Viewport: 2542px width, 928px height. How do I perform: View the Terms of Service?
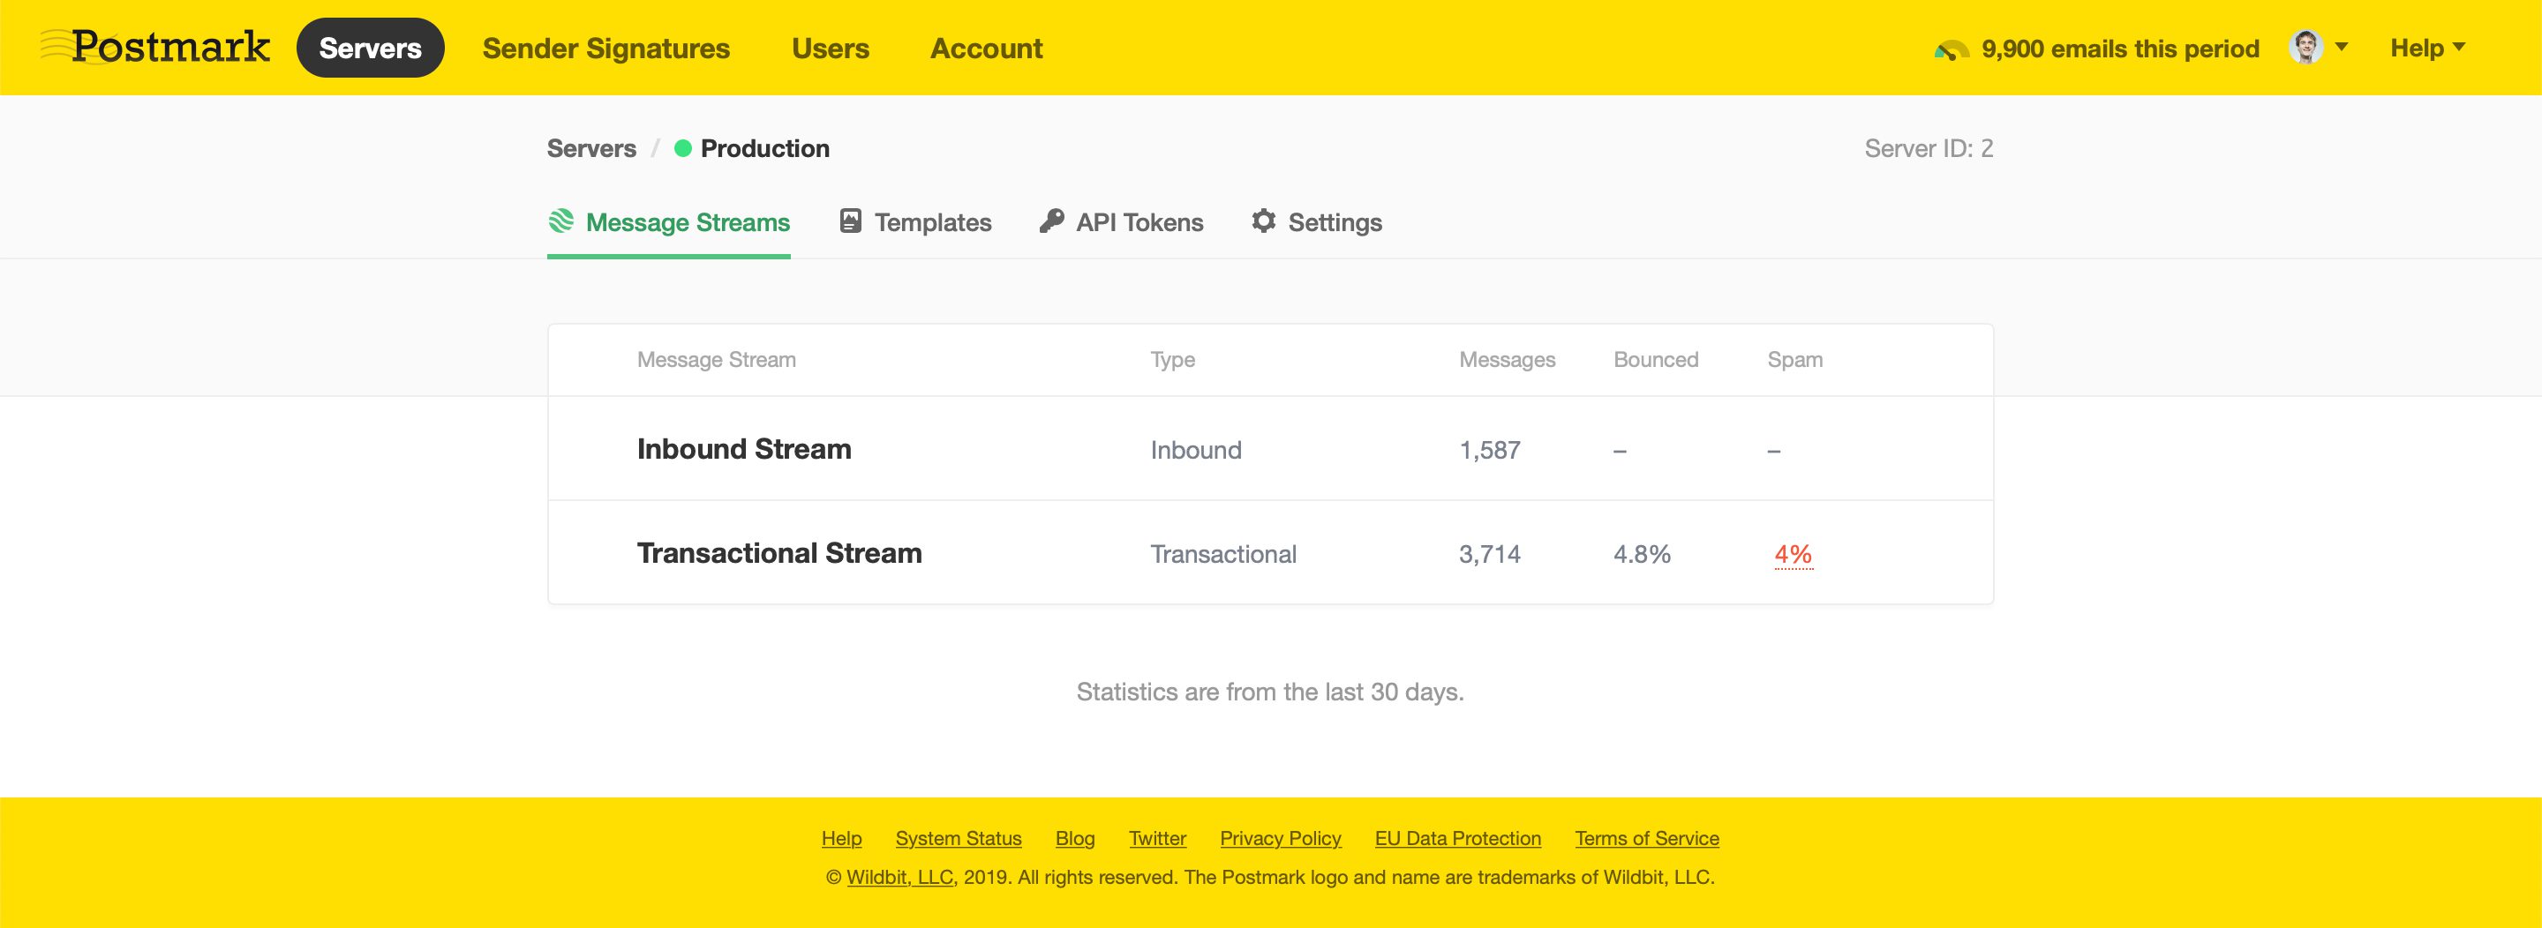[1646, 837]
